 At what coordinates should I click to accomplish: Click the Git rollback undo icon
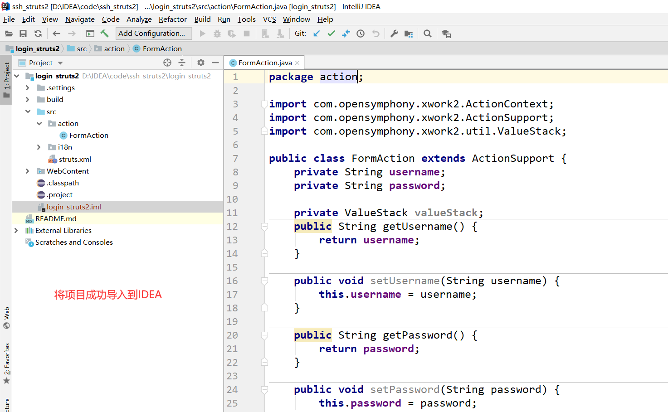click(x=375, y=34)
